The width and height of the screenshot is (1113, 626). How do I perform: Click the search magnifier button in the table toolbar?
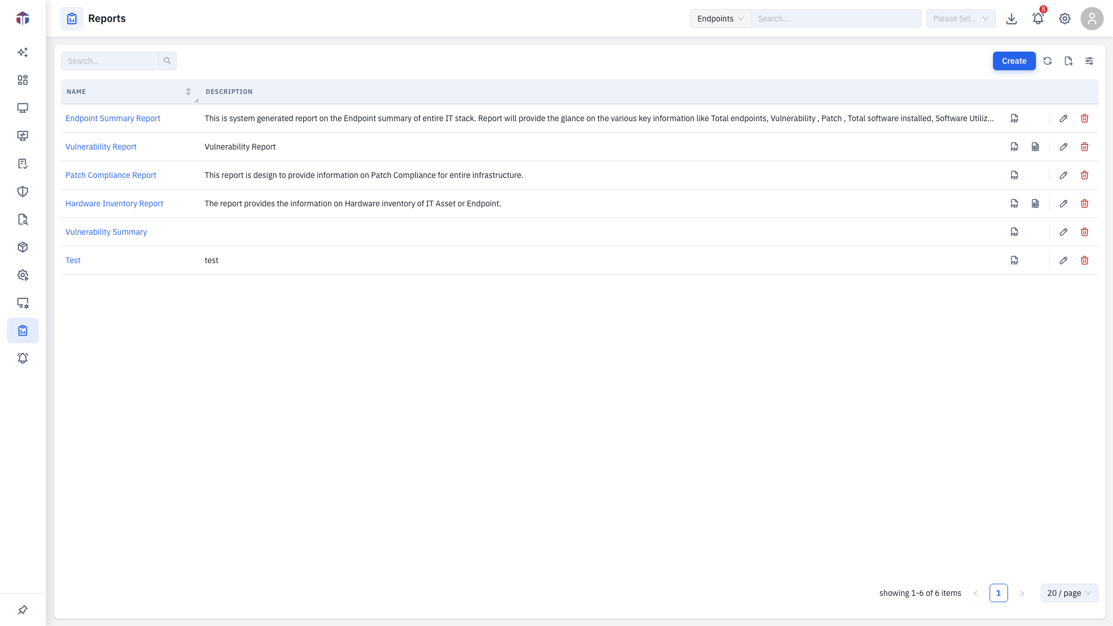coord(168,61)
